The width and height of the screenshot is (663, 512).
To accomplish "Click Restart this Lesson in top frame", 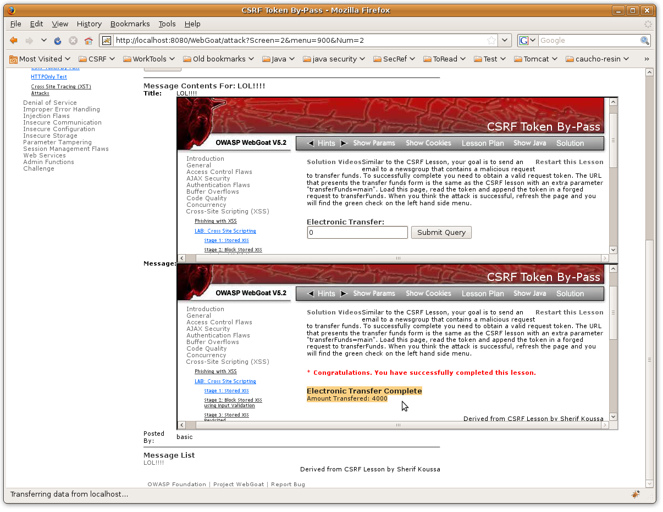I will tap(569, 162).
